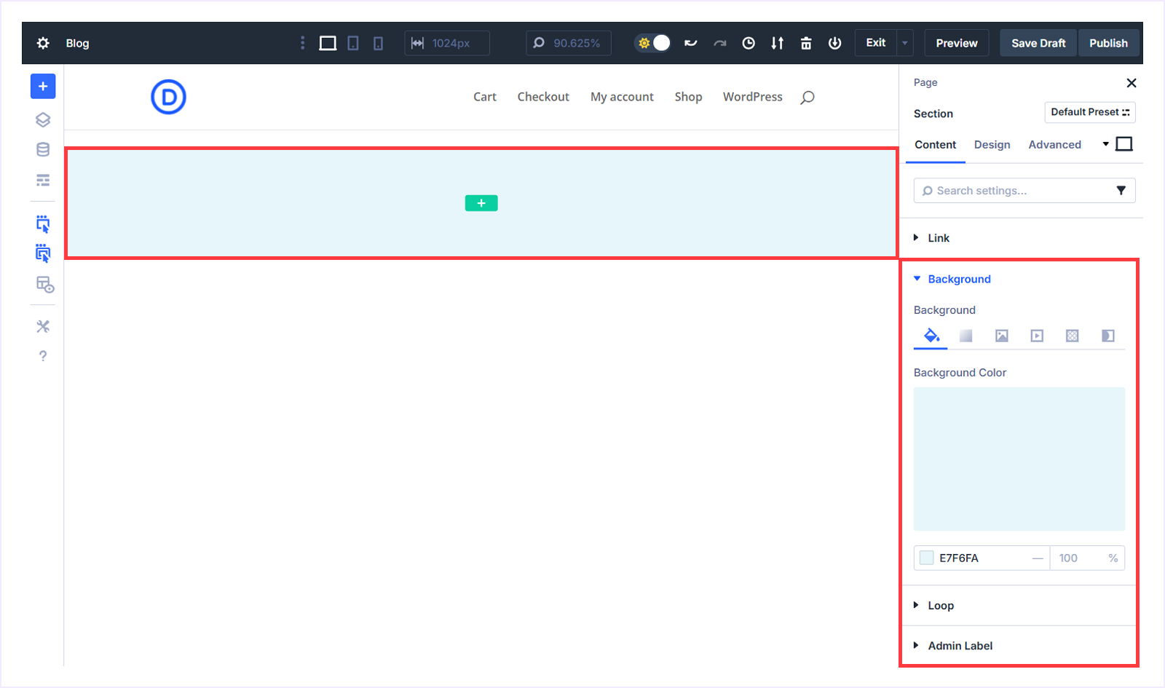This screenshot has height=688, width=1165.
Task: Open the editing History clock icon
Action: click(748, 43)
